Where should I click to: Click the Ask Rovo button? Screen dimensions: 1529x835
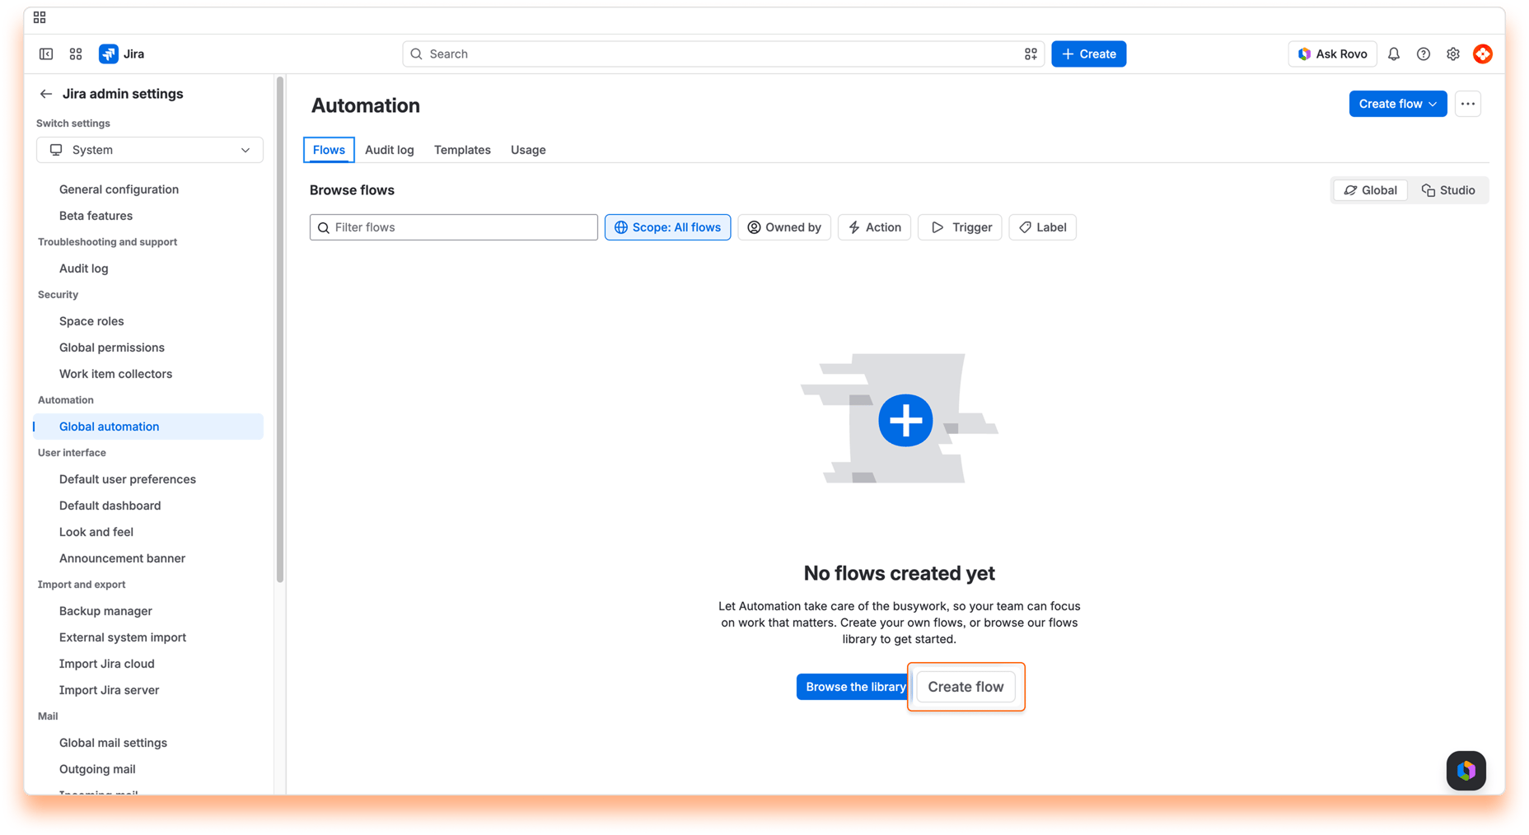coord(1332,54)
